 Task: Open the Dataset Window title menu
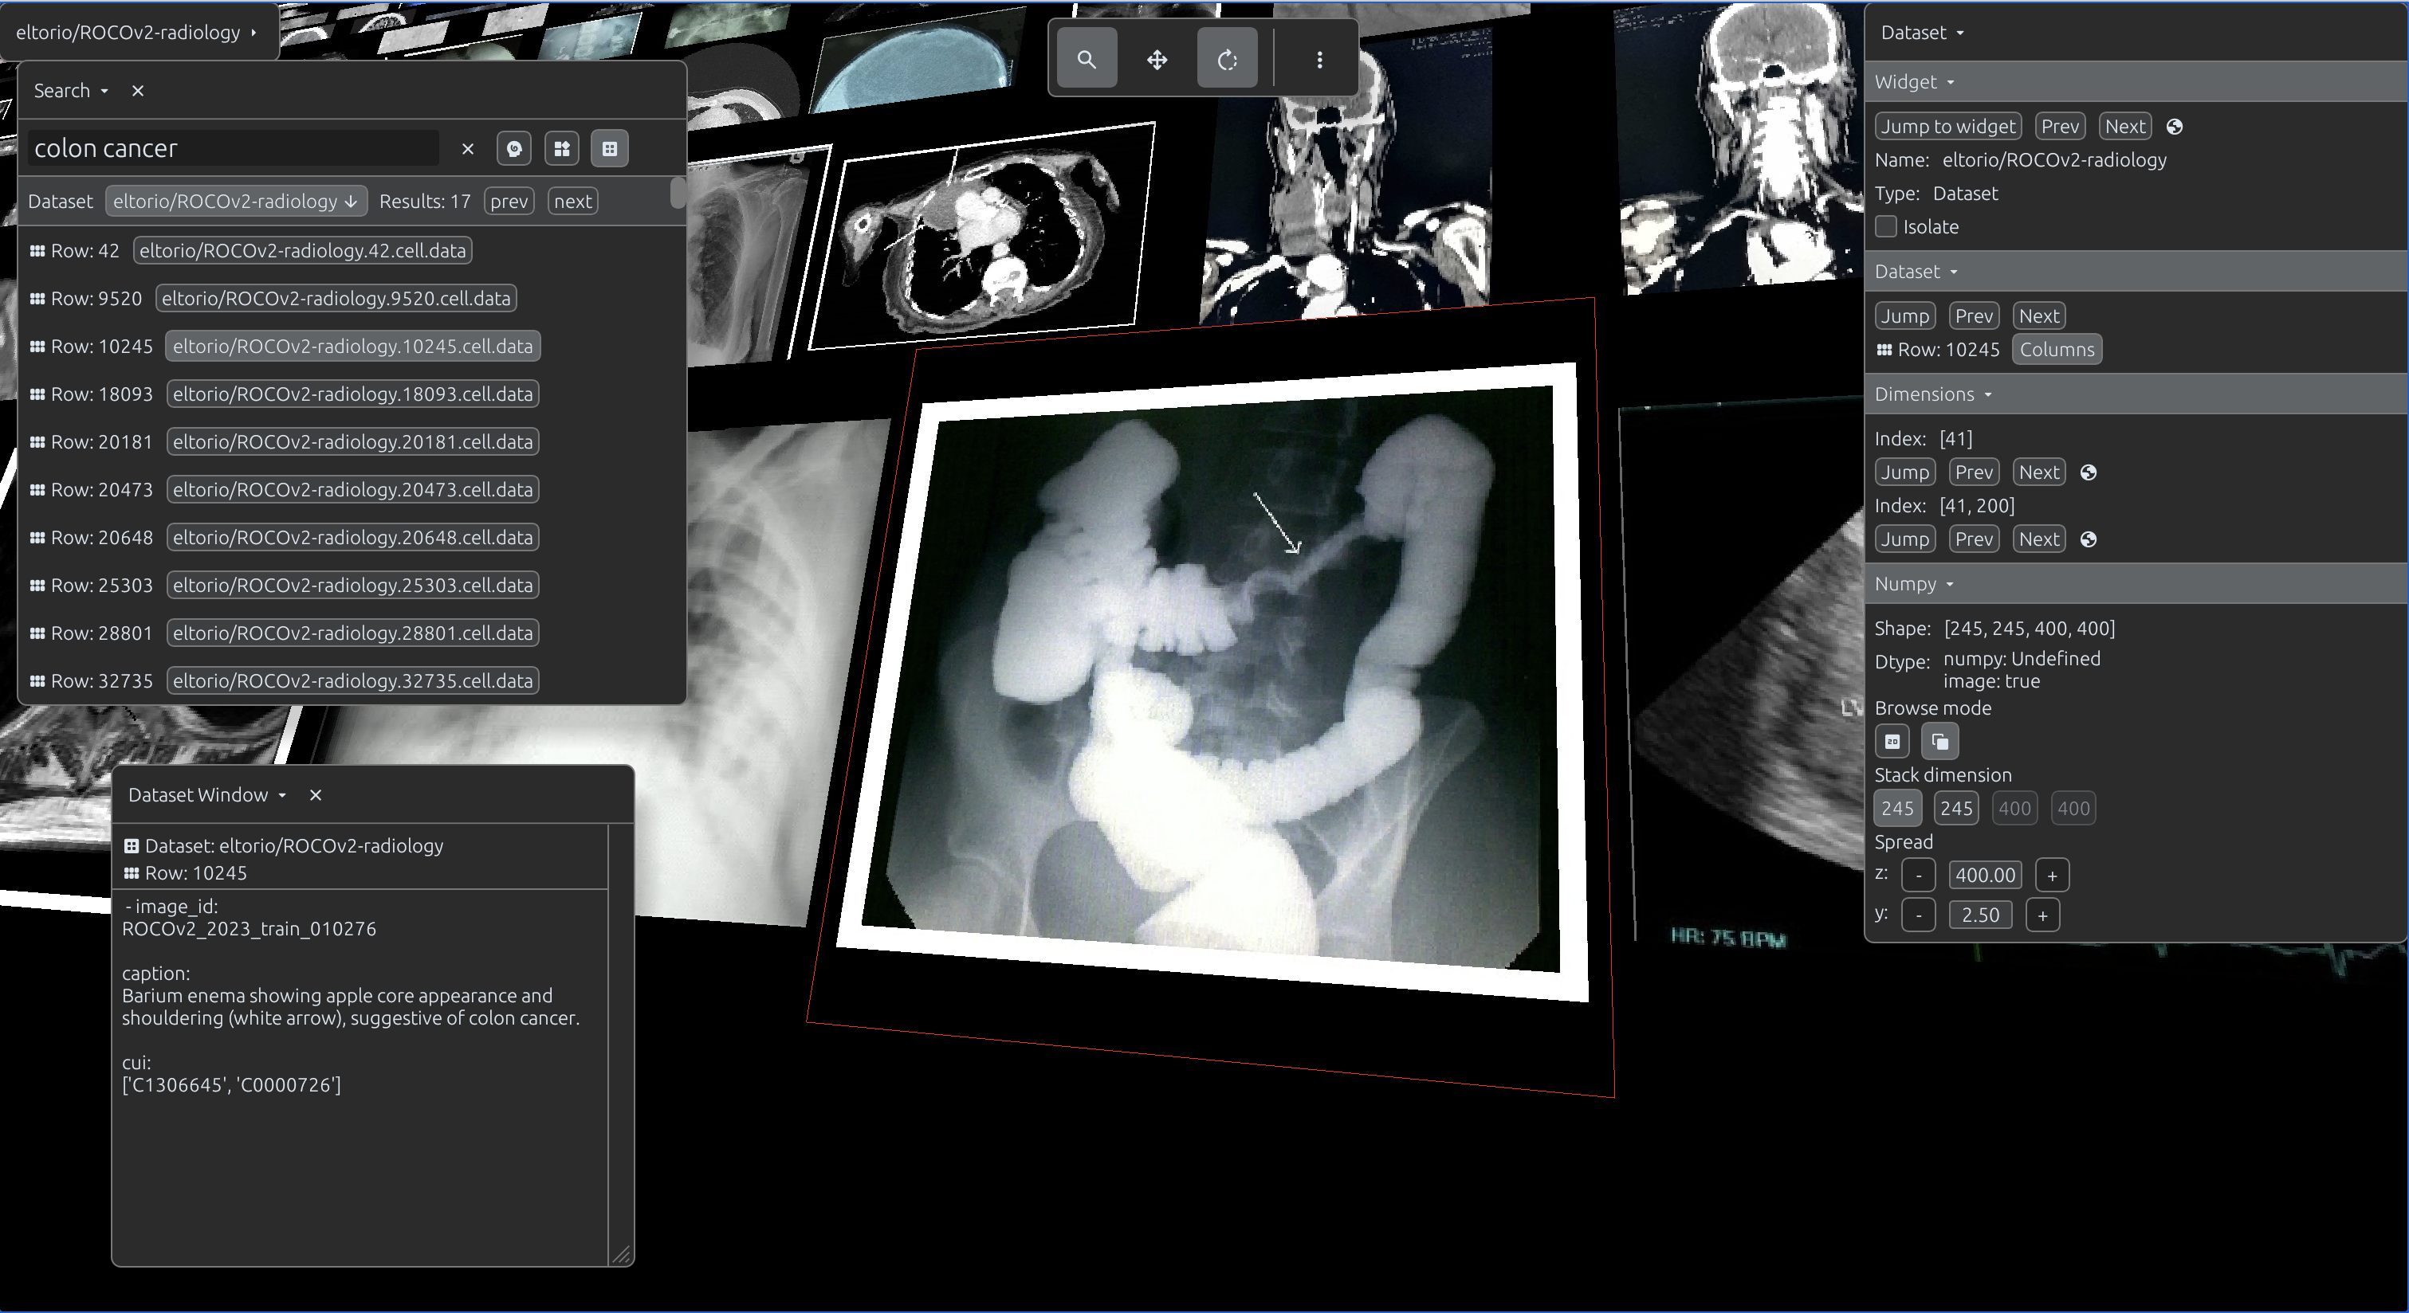[x=206, y=795]
